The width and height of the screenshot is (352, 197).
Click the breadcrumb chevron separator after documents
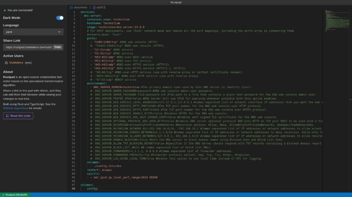tap(90, 7)
